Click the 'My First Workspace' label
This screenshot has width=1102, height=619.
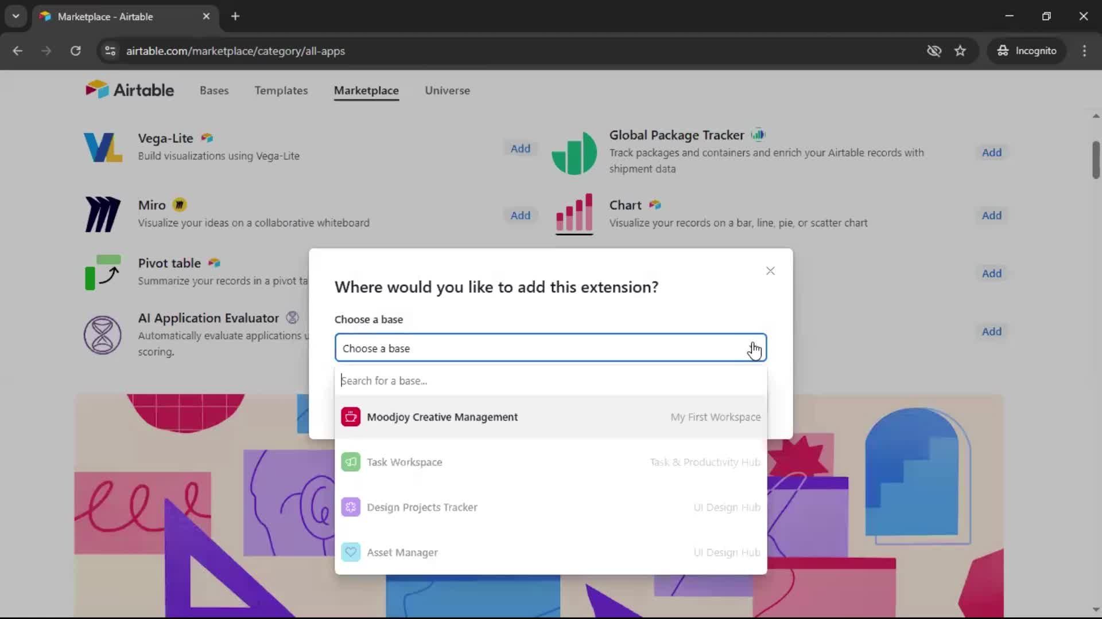tap(715, 417)
